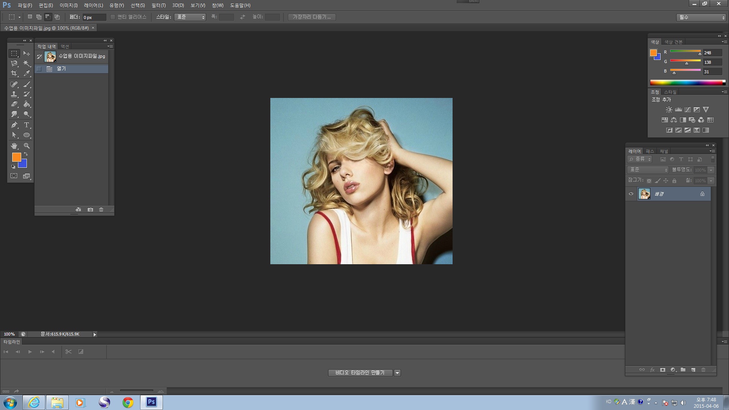
Task: Enable the 앤티 앨리어스 checkbox
Action: click(x=113, y=17)
